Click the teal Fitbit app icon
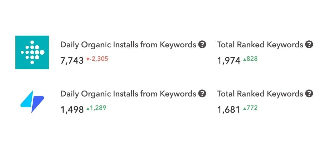The image size is (336, 154). [32, 52]
